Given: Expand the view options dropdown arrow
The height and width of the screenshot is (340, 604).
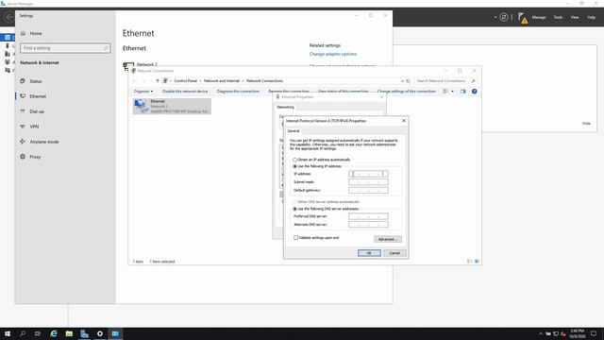Looking at the screenshot, I should pos(453,92).
